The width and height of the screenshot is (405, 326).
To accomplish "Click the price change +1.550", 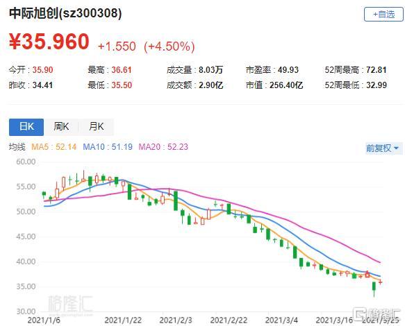I will coord(117,46).
